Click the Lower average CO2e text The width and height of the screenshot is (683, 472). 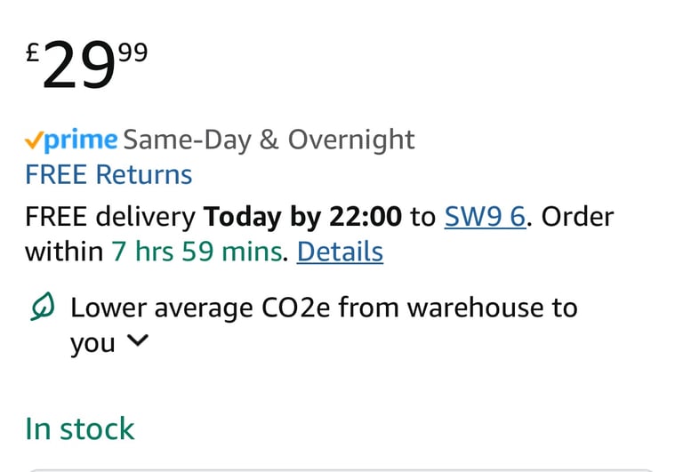point(324,308)
